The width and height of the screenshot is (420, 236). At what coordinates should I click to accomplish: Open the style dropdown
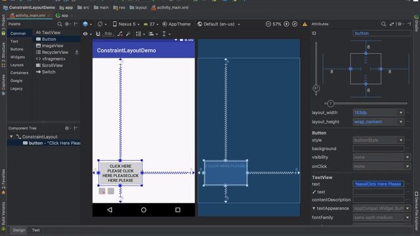[x=401, y=140]
